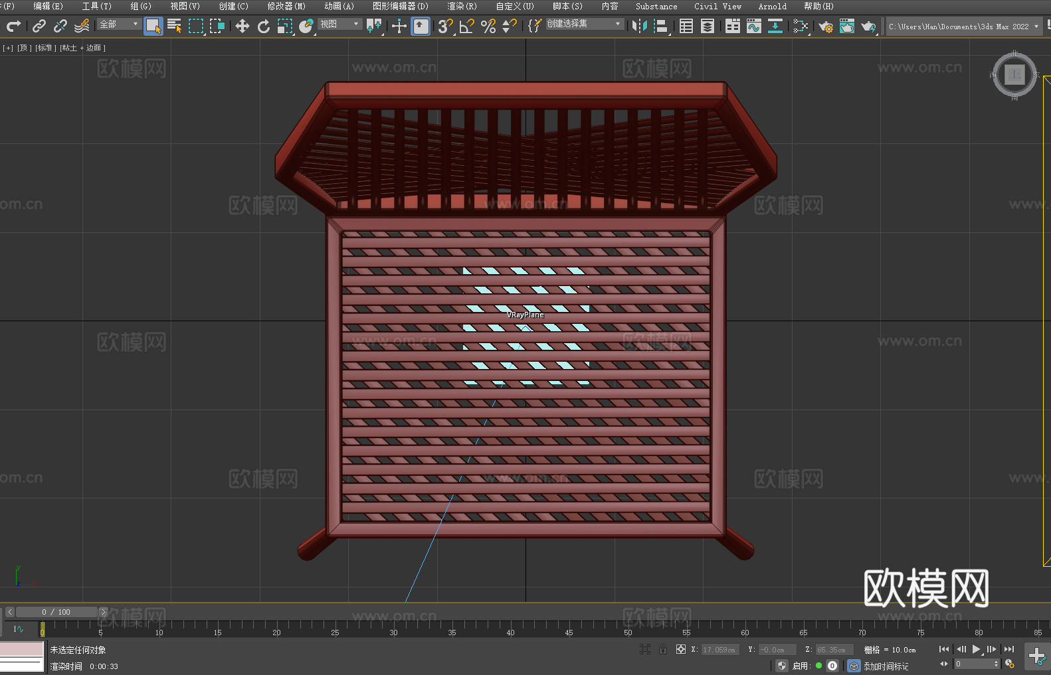
Task: Toggle the Percent Snap icon
Action: pyautogui.click(x=488, y=26)
